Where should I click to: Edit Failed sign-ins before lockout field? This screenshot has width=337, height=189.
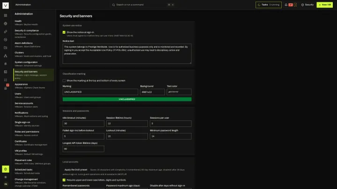click(x=83, y=136)
